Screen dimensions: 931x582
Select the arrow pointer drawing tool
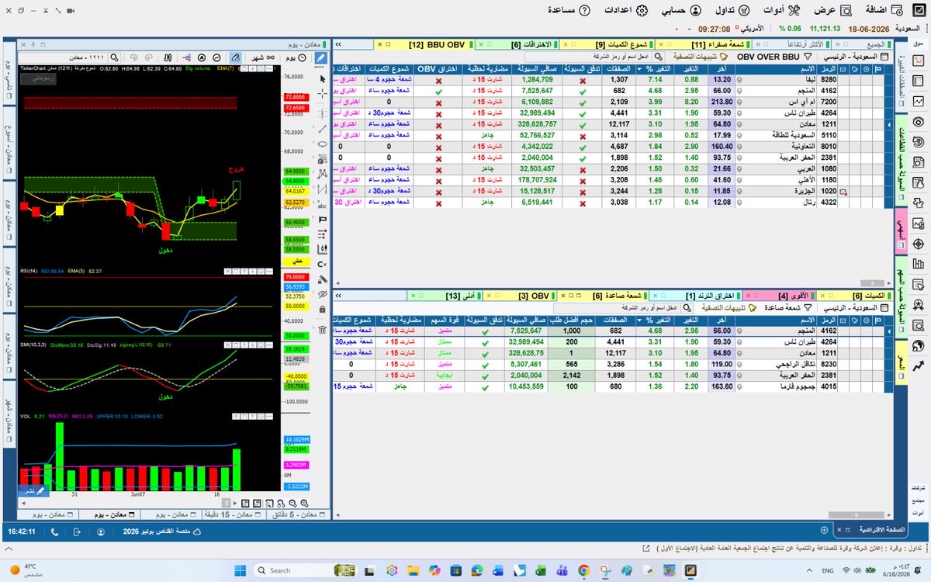[323, 78]
